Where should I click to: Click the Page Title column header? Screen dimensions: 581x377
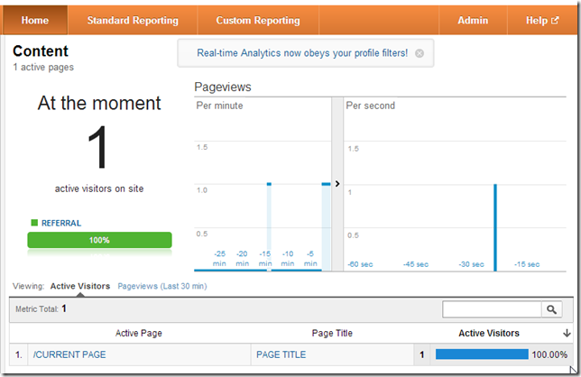click(x=332, y=334)
